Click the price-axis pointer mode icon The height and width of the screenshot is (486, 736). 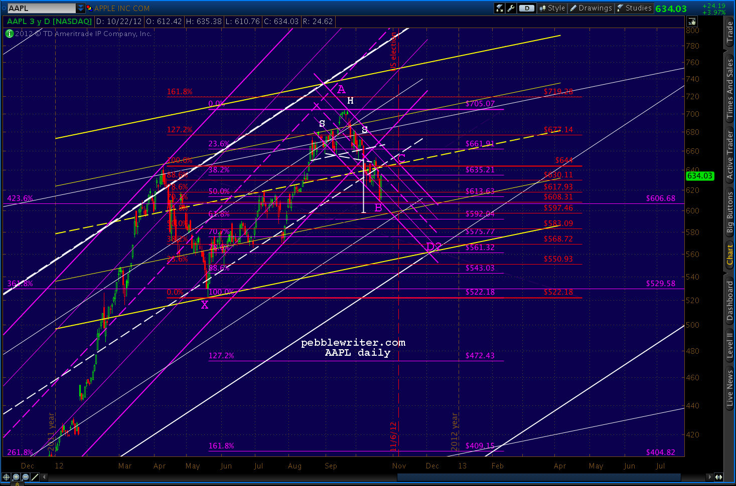click(692, 22)
